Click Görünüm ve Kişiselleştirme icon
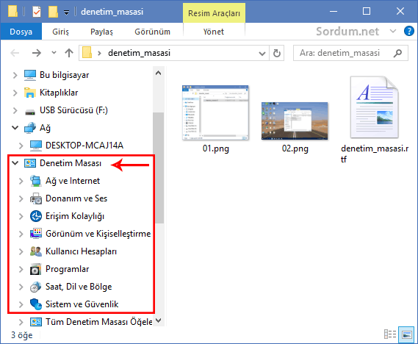 [36, 234]
